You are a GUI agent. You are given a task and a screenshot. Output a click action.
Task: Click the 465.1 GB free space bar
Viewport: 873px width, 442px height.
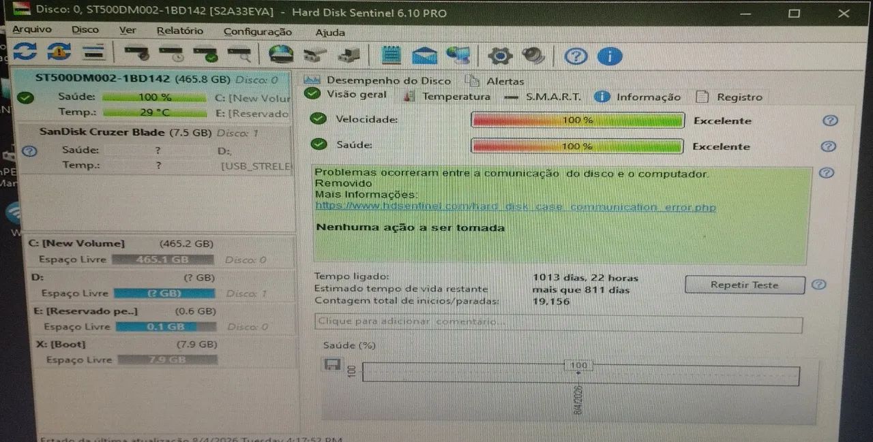click(162, 259)
